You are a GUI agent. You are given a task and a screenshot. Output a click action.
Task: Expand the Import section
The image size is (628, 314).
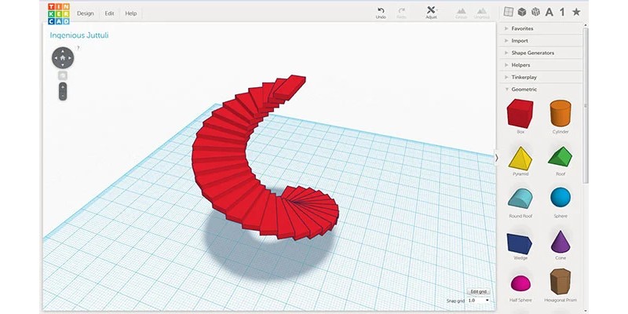coord(540,41)
